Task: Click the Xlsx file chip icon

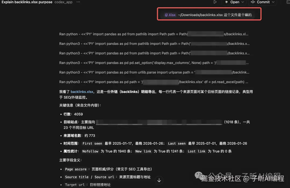Action: click(166, 15)
